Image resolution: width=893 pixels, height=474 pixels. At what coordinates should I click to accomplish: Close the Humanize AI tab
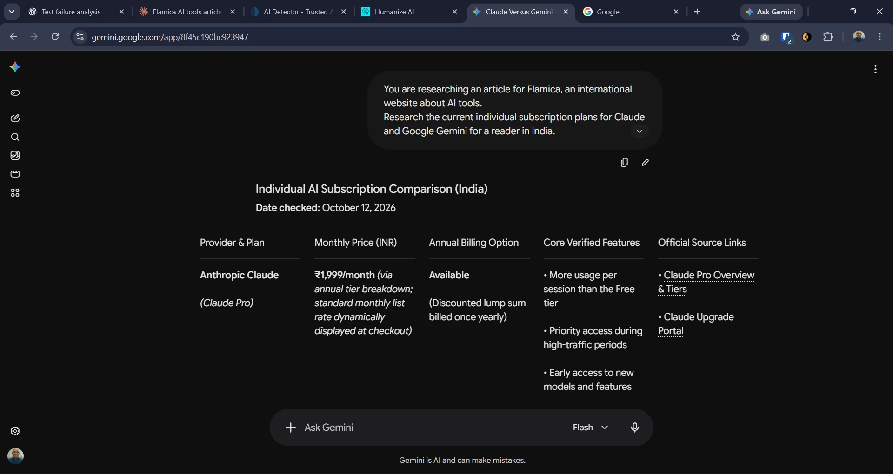(x=454, y=12)
